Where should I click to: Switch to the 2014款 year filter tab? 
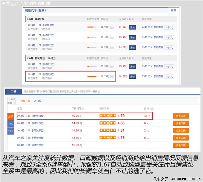click(x=38, y=101)
